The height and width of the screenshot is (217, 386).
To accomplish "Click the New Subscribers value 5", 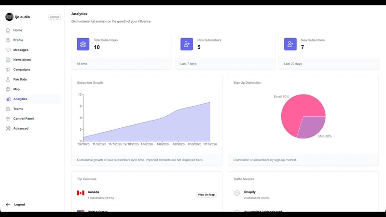I will click(199, 47).
